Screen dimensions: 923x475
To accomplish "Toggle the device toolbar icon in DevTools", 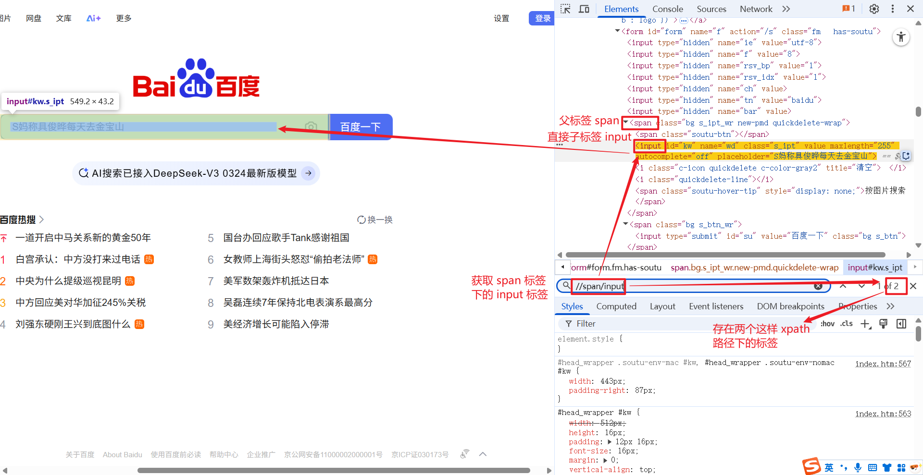I will 584,9.
